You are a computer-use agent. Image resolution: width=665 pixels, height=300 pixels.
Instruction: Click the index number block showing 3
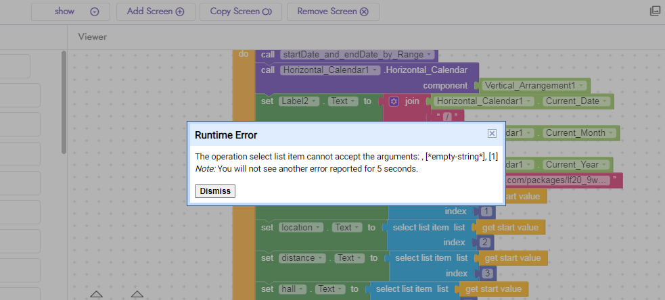(x=488, y=273)
